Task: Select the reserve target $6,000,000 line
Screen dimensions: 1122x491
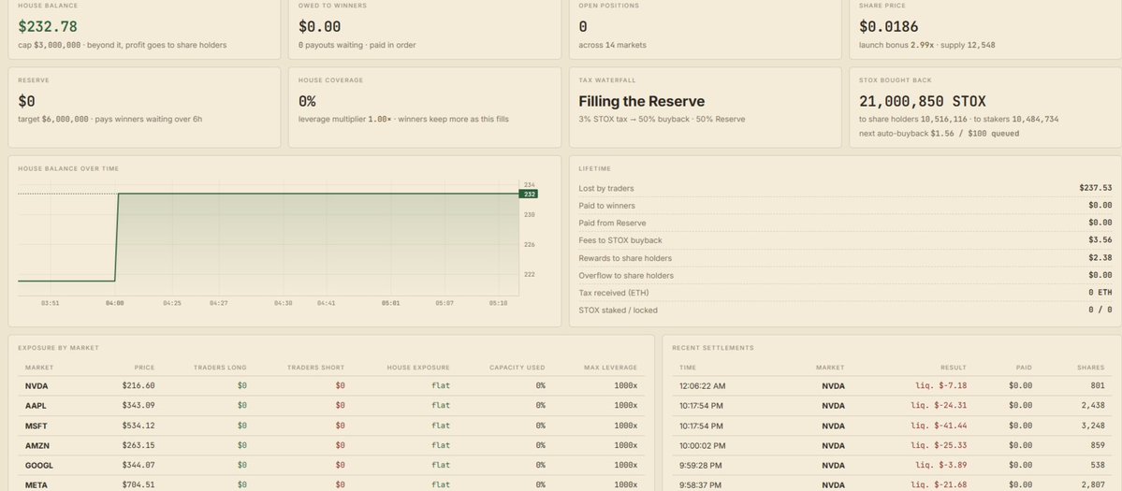Action: (109, 120)
